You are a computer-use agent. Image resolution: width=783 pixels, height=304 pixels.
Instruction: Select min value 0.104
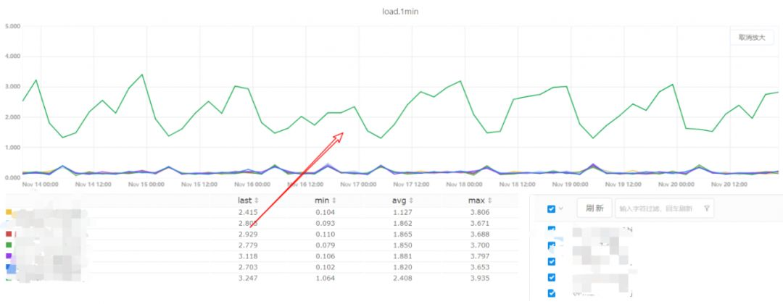[x=325, y=212]
